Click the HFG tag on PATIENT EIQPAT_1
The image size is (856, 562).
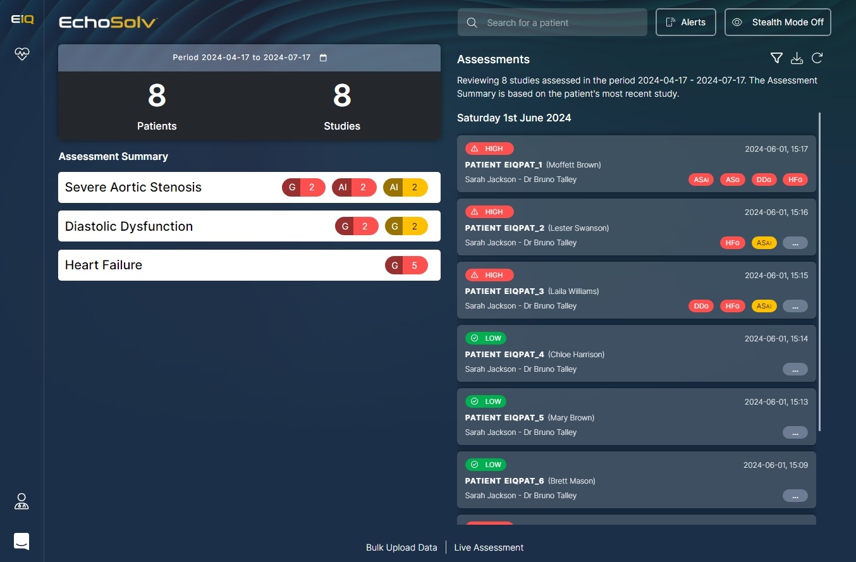click(795, 180)
